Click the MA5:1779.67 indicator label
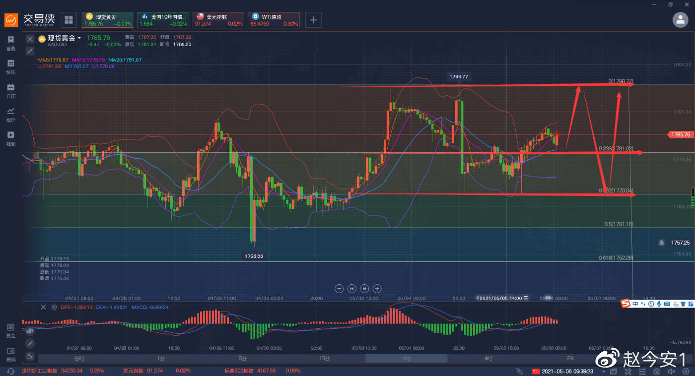 pos(54,60)
